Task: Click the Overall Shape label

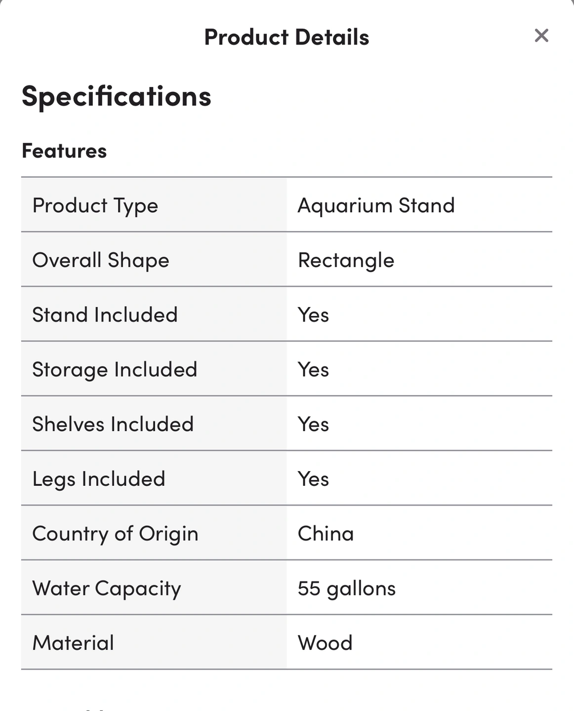Action: (101, 260)
